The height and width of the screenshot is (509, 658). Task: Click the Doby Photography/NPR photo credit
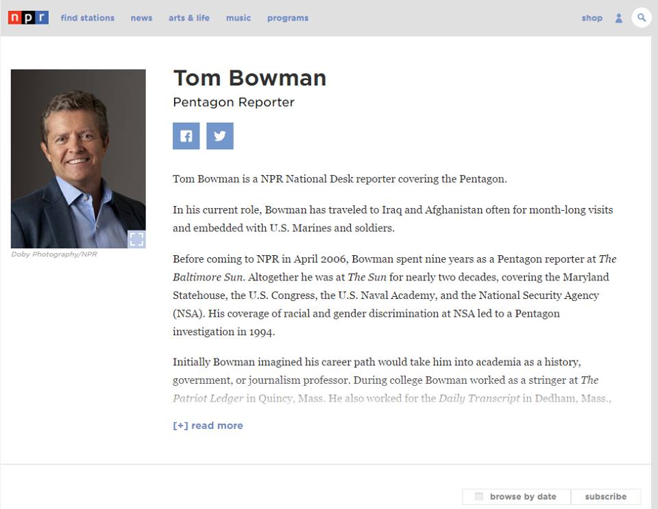pyautogui.click(x=54, y=254)
